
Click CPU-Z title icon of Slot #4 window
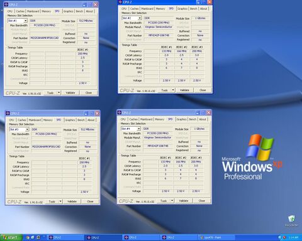click(120, 112)
